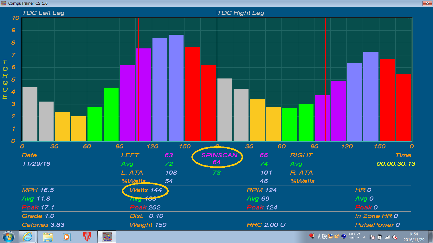This screenshot has width=433, height=243.
Task: Click the date 11/29/16
Action: coord(36,164)
